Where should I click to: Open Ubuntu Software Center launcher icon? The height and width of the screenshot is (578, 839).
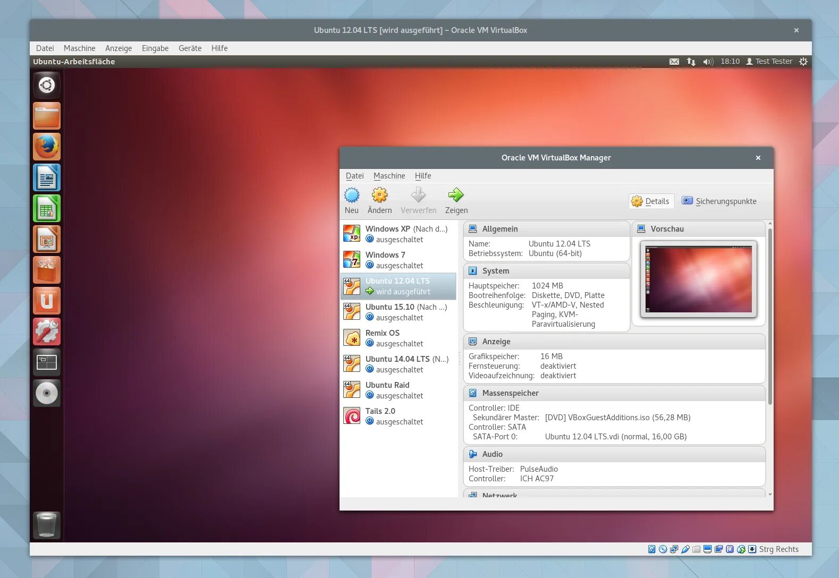coord(47,270)
